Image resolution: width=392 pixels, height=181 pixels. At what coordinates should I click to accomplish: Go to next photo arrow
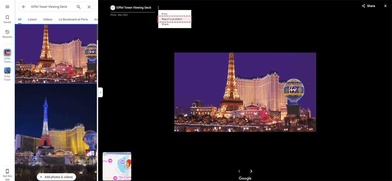[251, 171]
